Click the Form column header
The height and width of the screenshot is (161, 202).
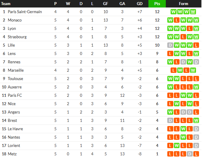(x=183, y=4)
